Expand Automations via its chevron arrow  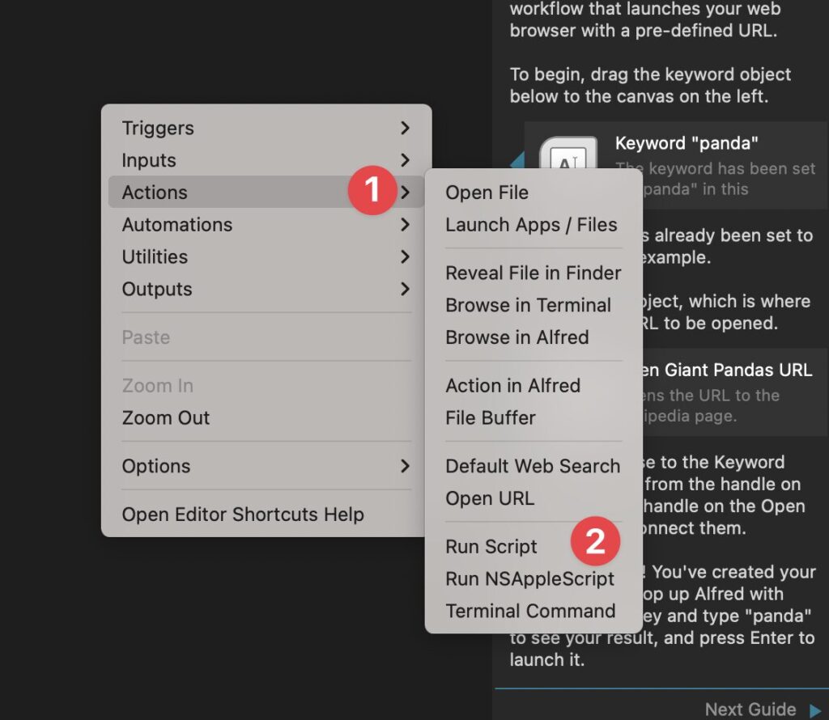[405, 225]
